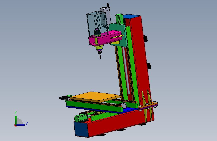The image size is (217, 141).
Task: Click the green Y axis arrow of the triad
Action: click(x=16, y=120)
